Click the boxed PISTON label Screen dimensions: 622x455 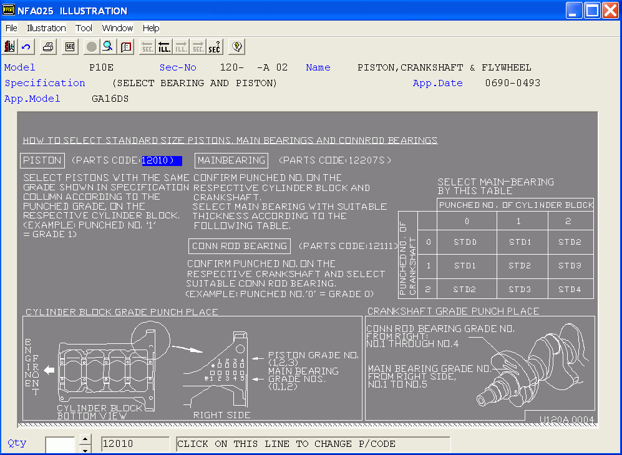(42, 160)
